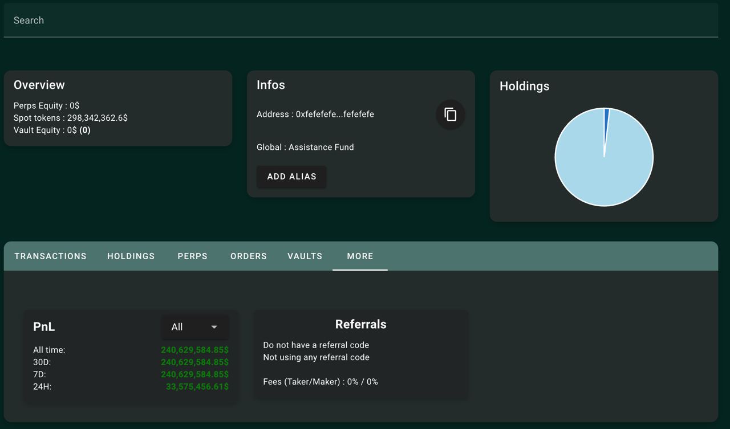Open the PnL 'All' dropdown
The width and height of the screenshot is (730, 429).
pyautogui.click(x=195, y=327)
